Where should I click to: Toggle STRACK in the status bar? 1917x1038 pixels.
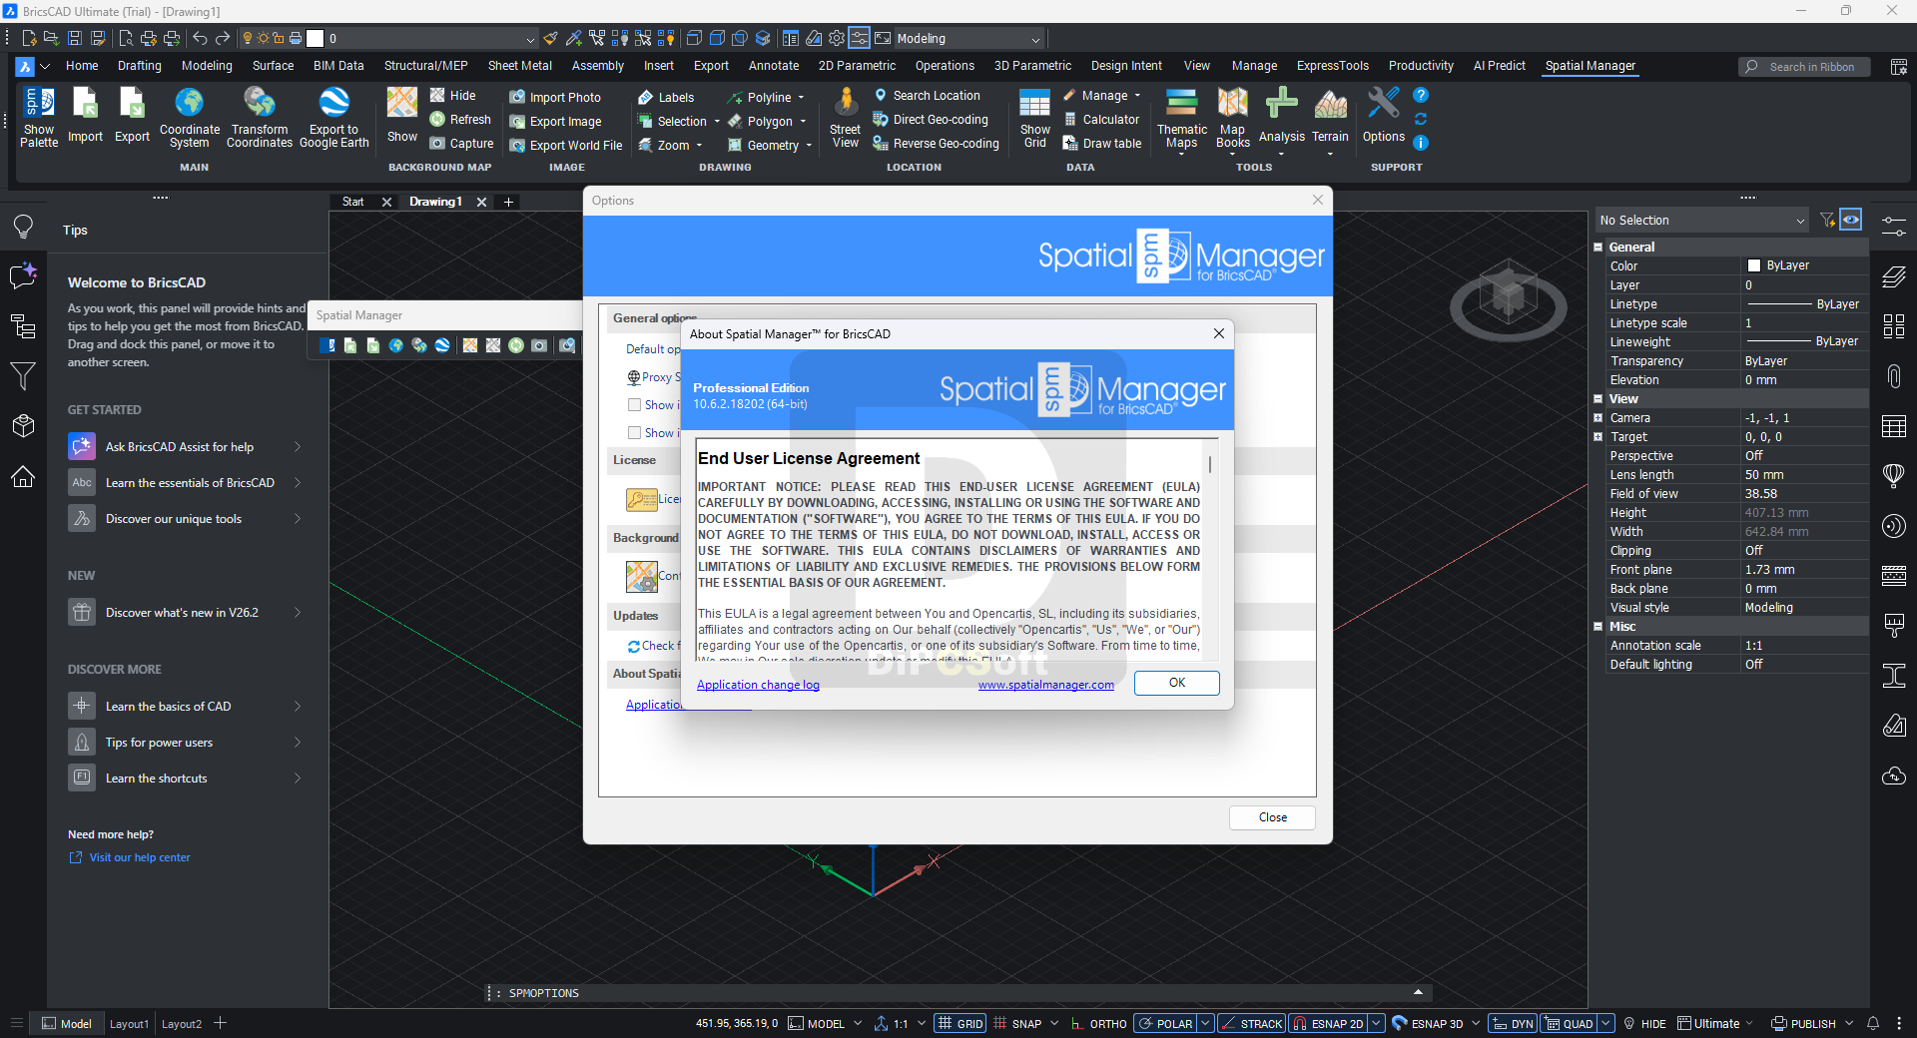click(1252, 1023)
